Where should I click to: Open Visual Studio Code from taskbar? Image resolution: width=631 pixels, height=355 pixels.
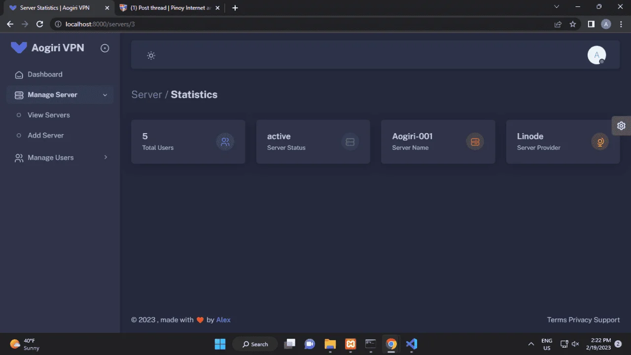pos(412,344)
